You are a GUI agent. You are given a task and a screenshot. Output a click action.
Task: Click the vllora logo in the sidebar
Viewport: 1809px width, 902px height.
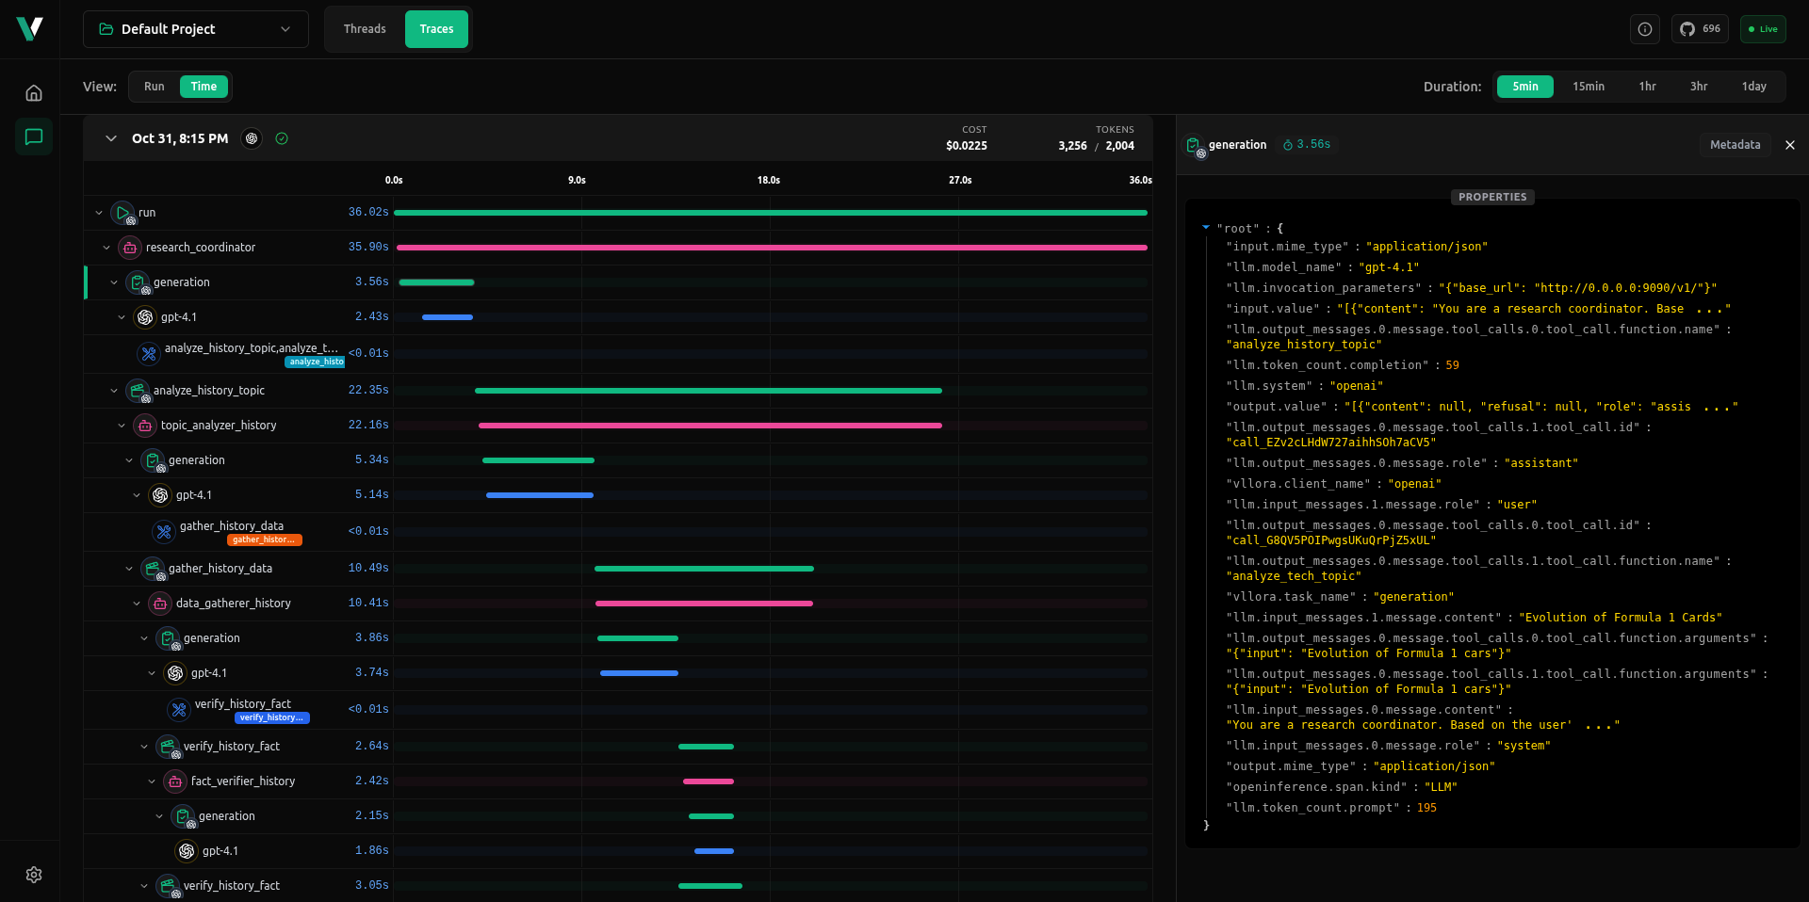click(28, 28)
